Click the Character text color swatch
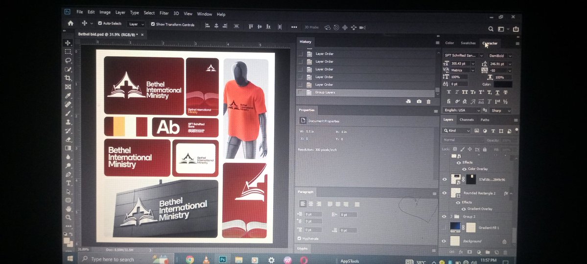This screenshot has width=587, height=264. coord(502,85)
